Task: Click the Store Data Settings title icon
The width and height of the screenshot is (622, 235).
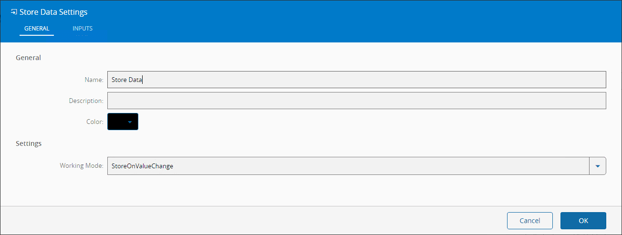Action: pos(14,12)
